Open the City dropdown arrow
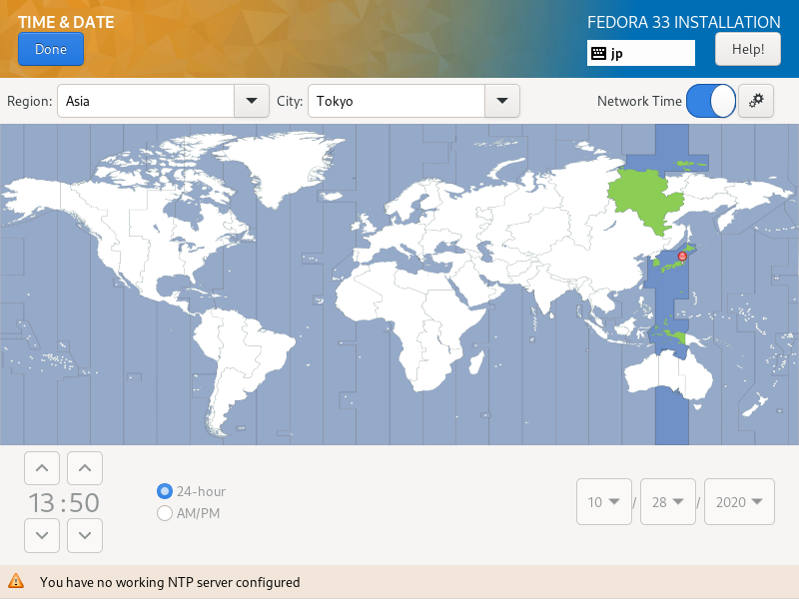 click(x=502, y=101)
